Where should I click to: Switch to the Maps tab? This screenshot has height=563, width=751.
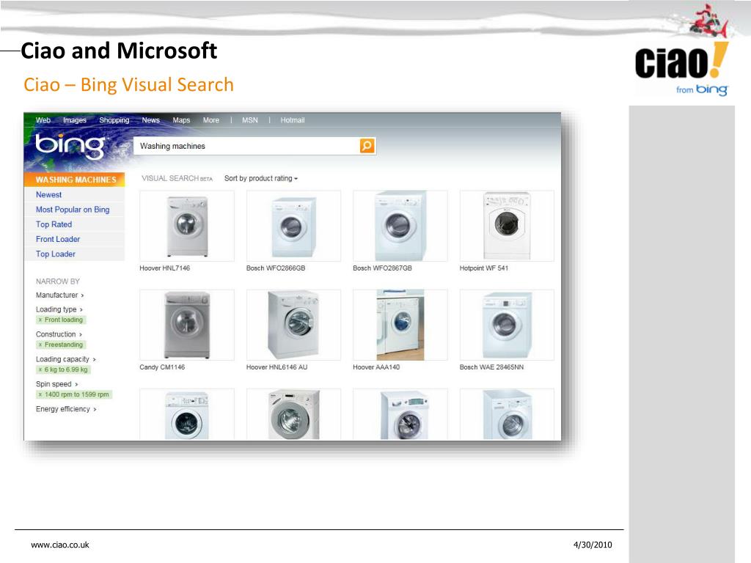pos(181,120)
